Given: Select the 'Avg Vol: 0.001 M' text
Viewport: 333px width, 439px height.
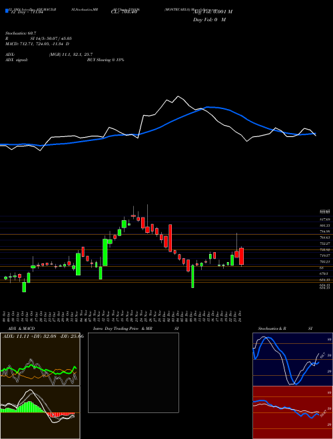Looking at the screenshot, I should tap(212, 11).
